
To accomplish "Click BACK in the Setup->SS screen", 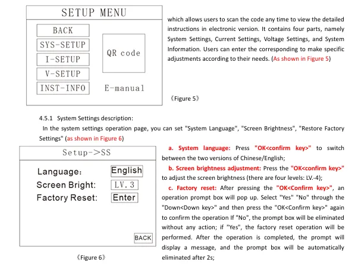I will [143, 238].
